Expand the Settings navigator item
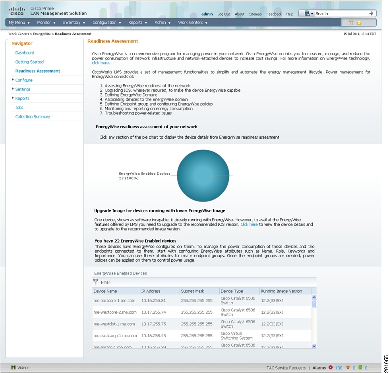This screenshot has width=389, height=373. pos(13,89)
